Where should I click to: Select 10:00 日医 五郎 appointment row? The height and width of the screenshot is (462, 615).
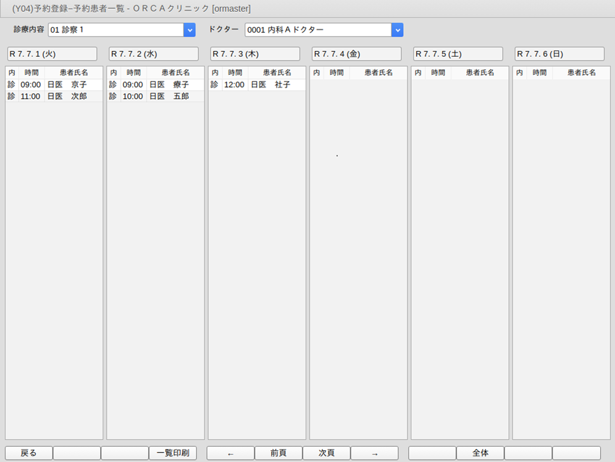(x=155, y=96)
